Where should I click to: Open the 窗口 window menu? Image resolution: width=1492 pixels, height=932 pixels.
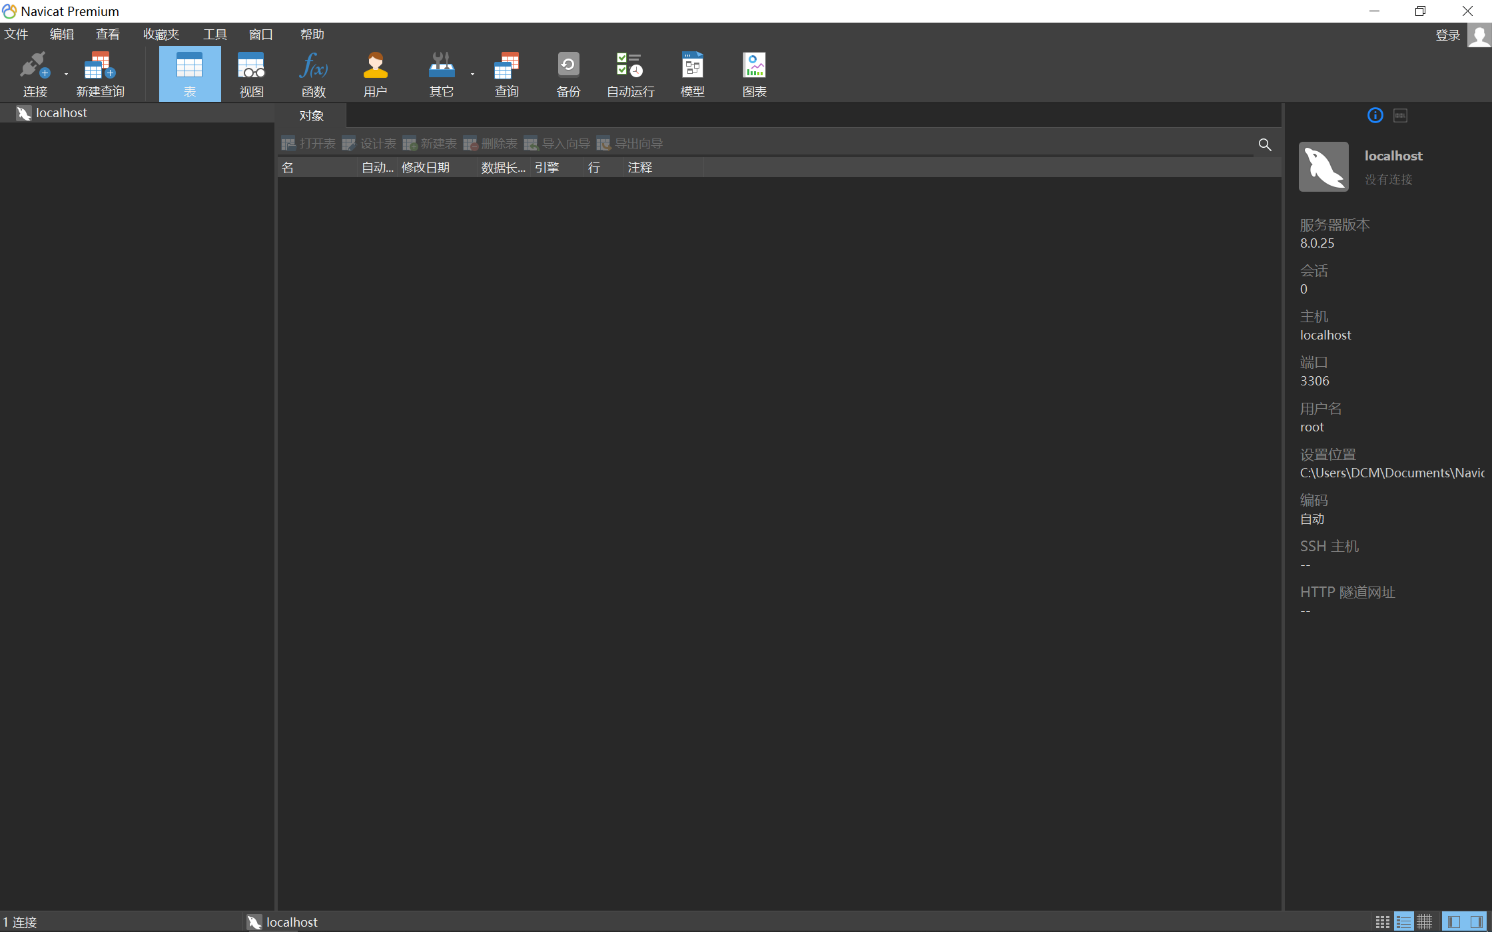(261, 34)
